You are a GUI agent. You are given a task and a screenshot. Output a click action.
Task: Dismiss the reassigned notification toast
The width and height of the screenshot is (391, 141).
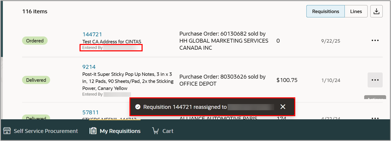[282, 107]
